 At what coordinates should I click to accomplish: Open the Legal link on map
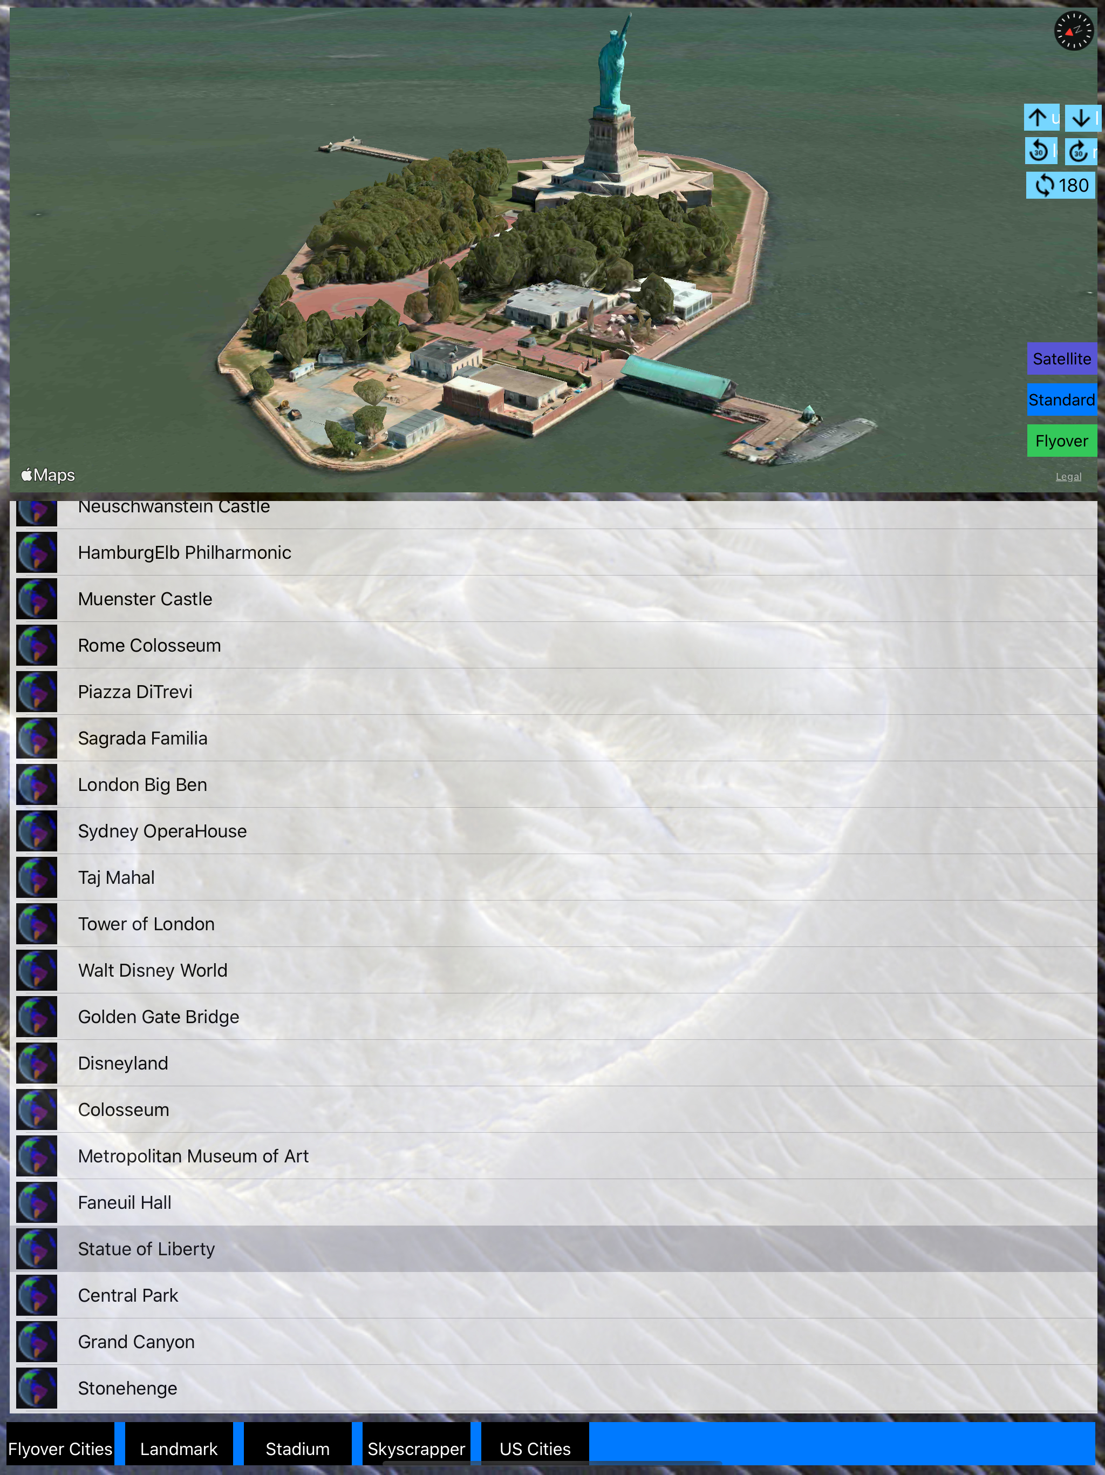click(1068, 477)
